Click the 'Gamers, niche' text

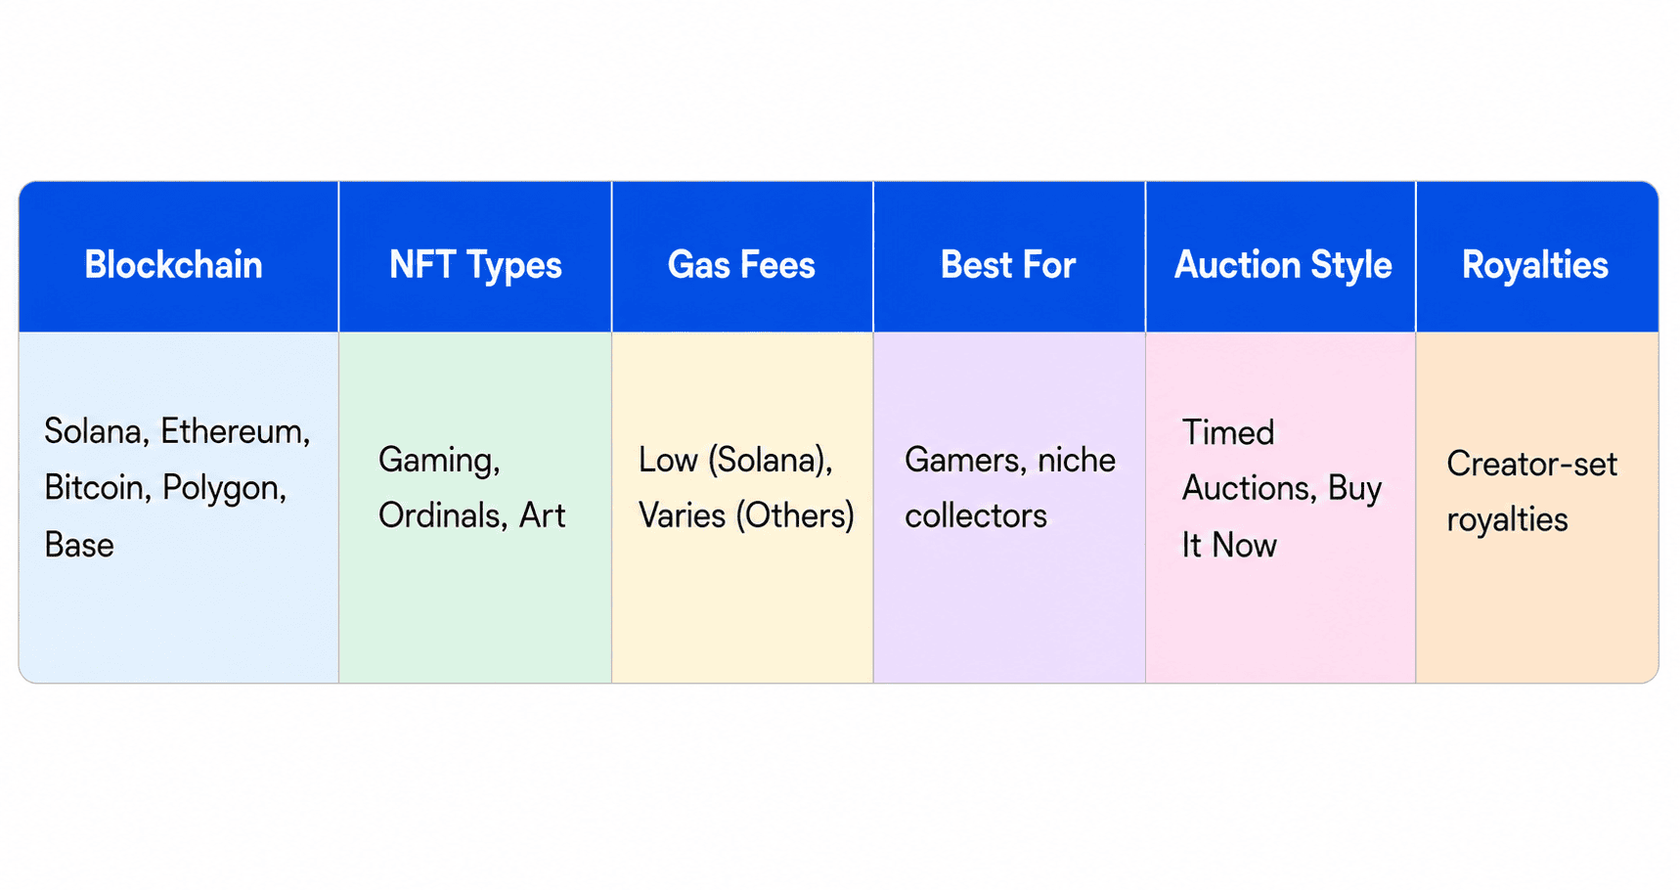click(x=1010, y=460)
